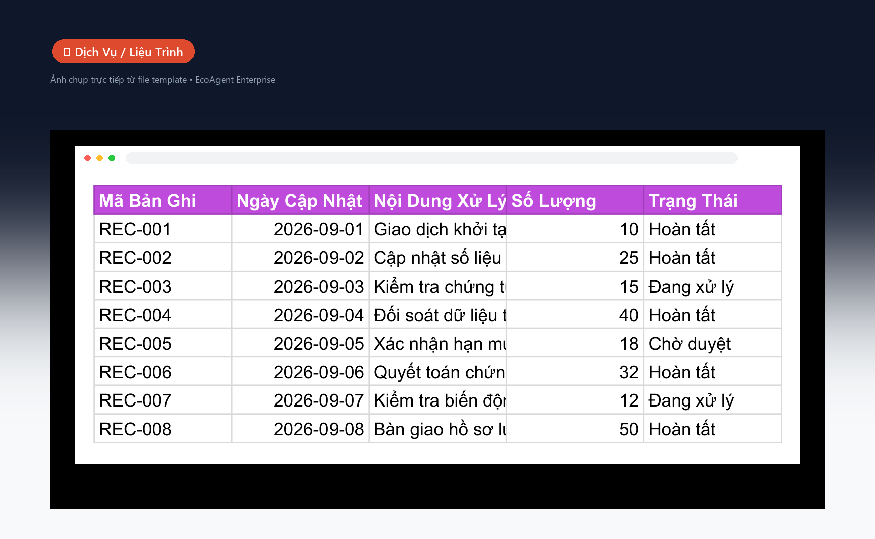Click cell REC-003
This screenshot has height=539, width=875.
(163, 286)
